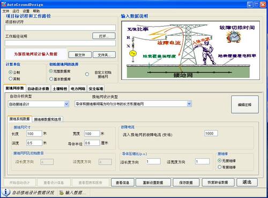Screen dimensions: 268x198
Task: Click the 项目标识符 text field
Action: [60, 28]
